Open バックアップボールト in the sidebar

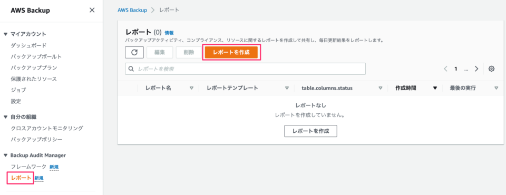pos(36,57)
